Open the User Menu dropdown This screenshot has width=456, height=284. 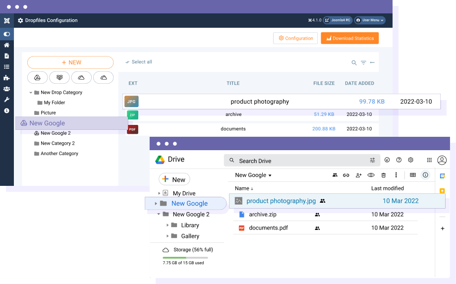[x=370, y=20]
